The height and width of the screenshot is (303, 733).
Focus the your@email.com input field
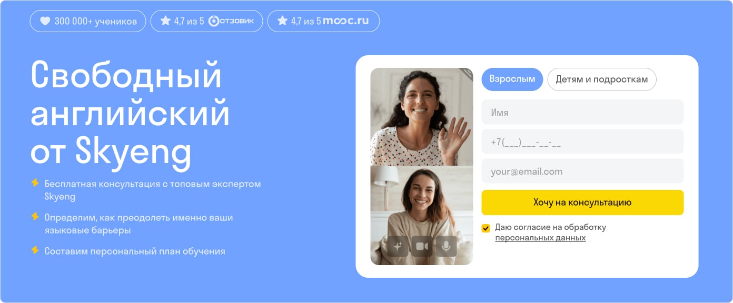582,171
